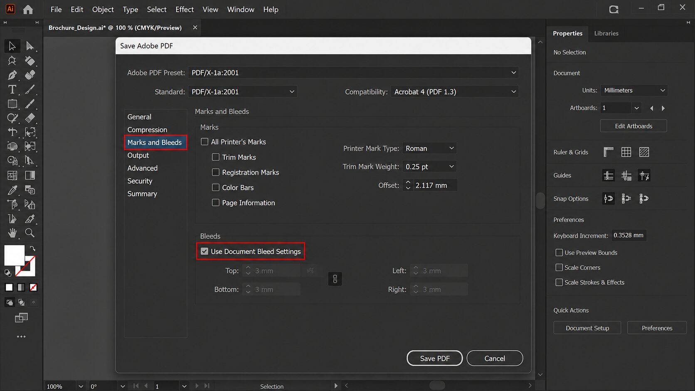Click first Snap Options icon

click(608, 199)
